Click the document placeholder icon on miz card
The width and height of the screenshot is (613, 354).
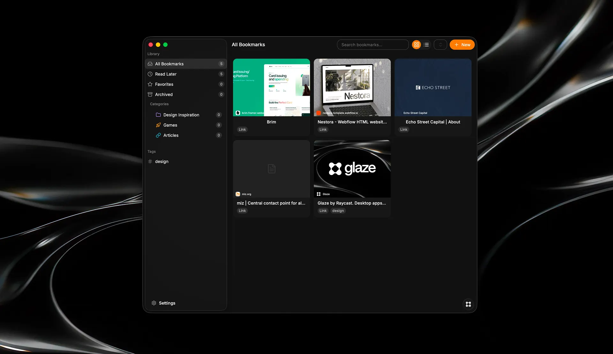[x=272, y=169]
